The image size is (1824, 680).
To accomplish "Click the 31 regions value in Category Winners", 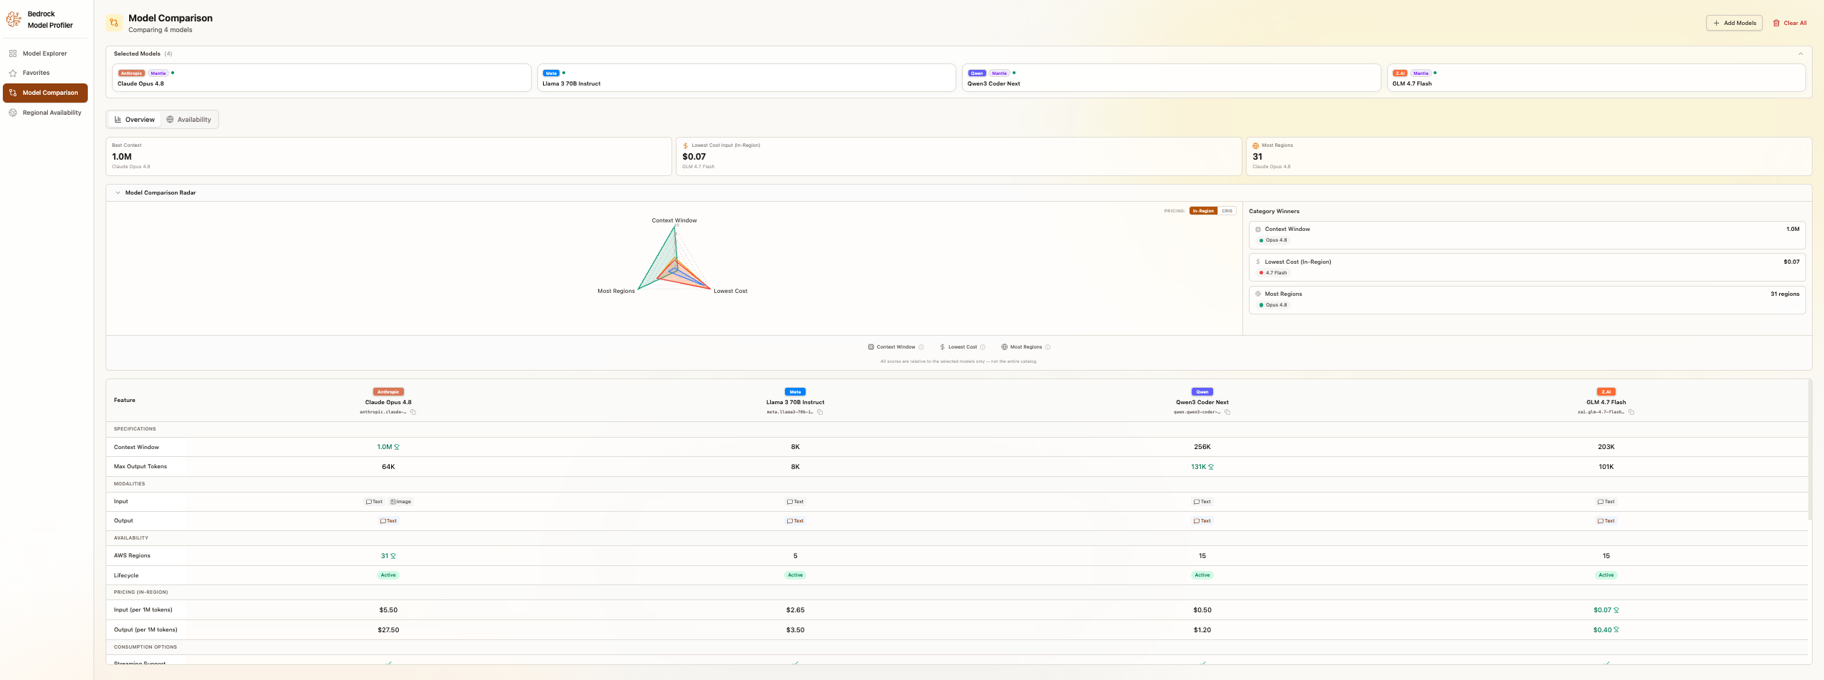I will click(1785, 294).
